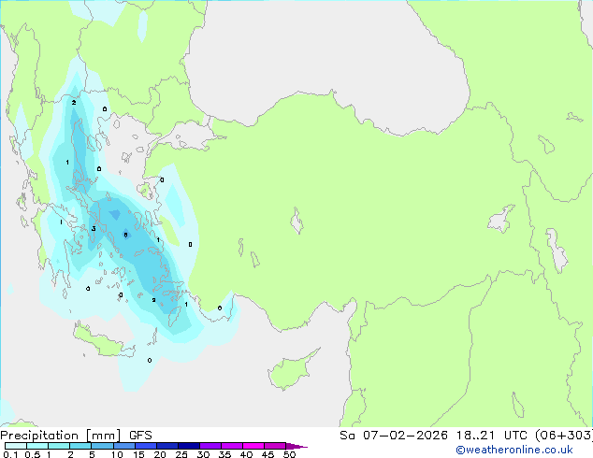Screen dimensions: 593x458
Task: Open the weatheronline.co.uk copyright link
Action: click(x=514, y=450)
